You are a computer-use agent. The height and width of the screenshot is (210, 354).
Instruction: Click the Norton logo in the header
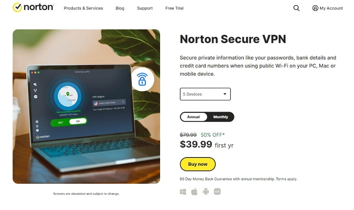tap(33, 8)
